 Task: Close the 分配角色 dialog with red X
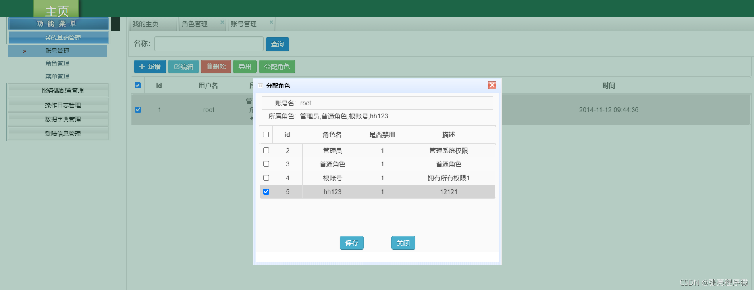pyautogui.click(x=492, y=85)
